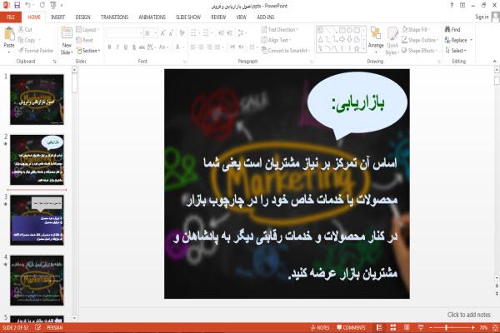Toggle the Notes pane in status bar
Screen dimensions: 500x333
[320, 327]
